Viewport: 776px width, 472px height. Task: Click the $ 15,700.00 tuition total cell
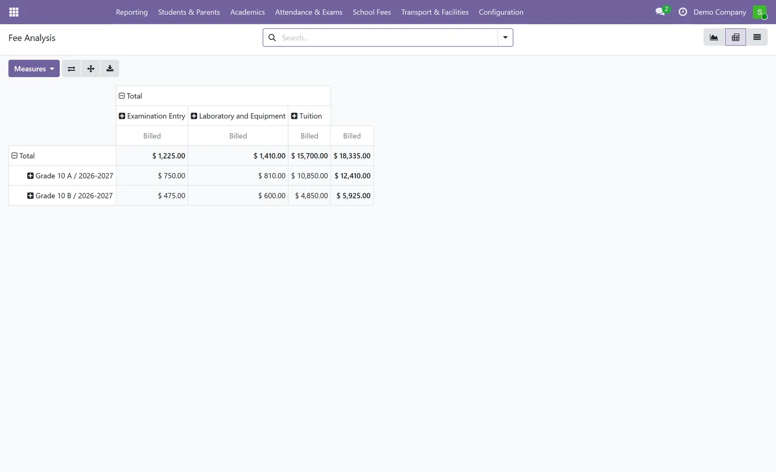pos(309,156)
